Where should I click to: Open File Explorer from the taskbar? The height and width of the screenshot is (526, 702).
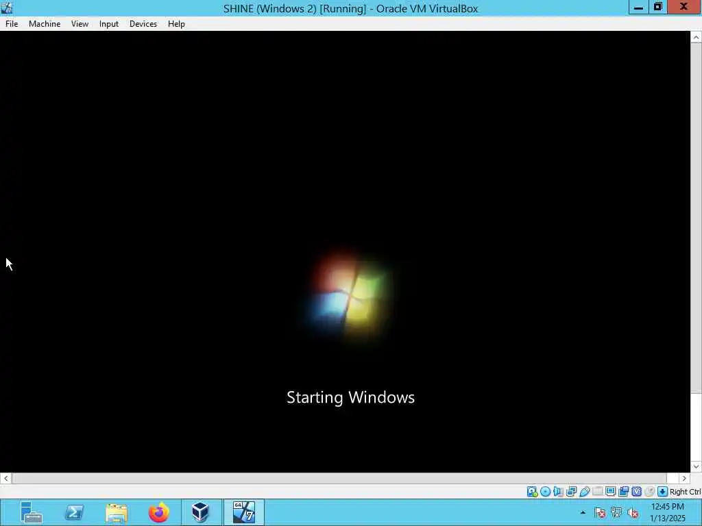pos(117,512)
